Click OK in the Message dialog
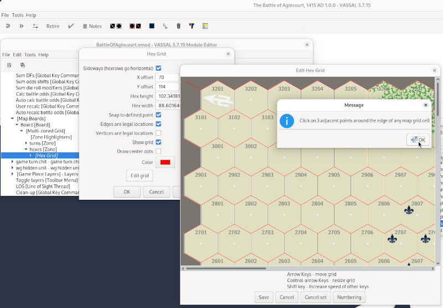443x308 pixels. (x=418, y=140)
